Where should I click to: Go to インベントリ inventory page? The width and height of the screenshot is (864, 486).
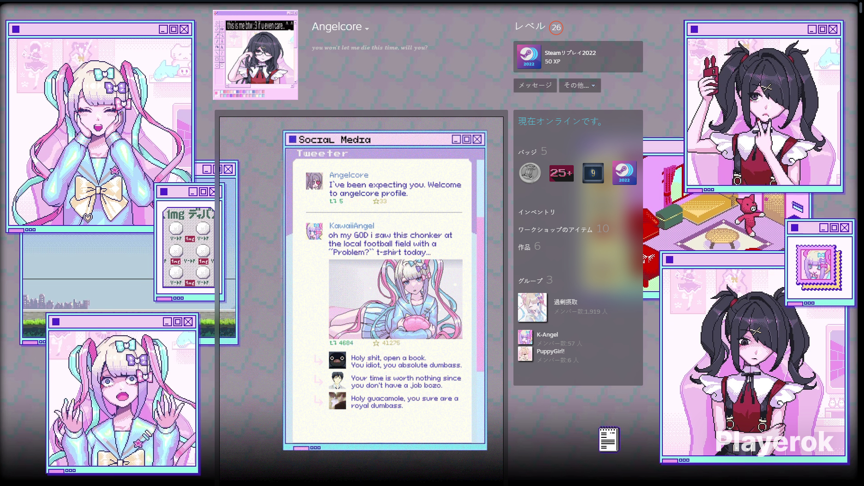tap(536, 212)
